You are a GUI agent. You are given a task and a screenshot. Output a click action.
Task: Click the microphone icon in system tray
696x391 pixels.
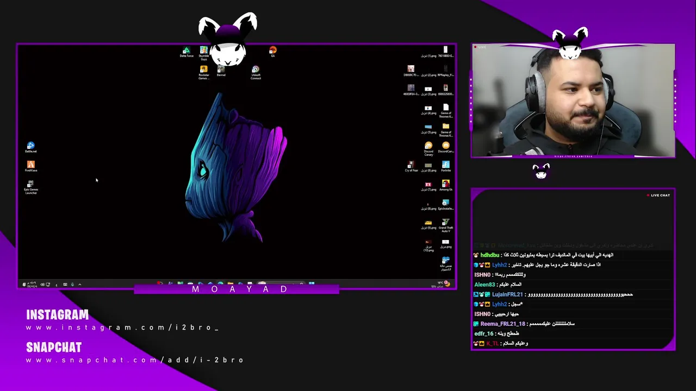72,285
